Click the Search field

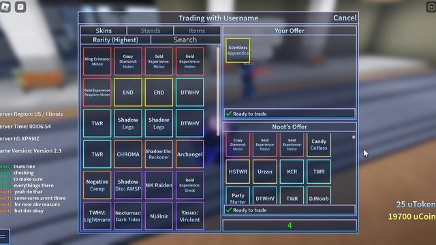click(x=185, y=39)
